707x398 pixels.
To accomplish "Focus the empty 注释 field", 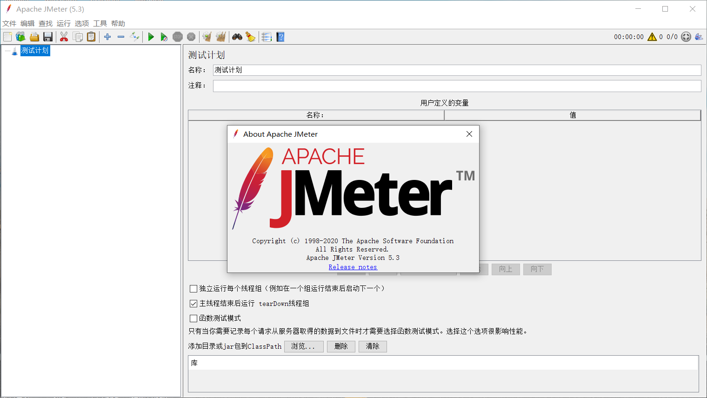I will click(x=457, y=86).
